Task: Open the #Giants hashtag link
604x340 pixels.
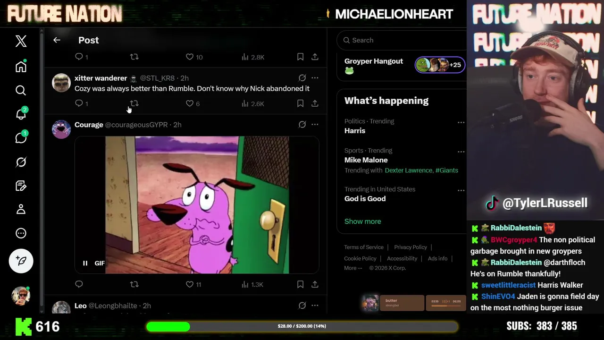Action: [446, 170]
